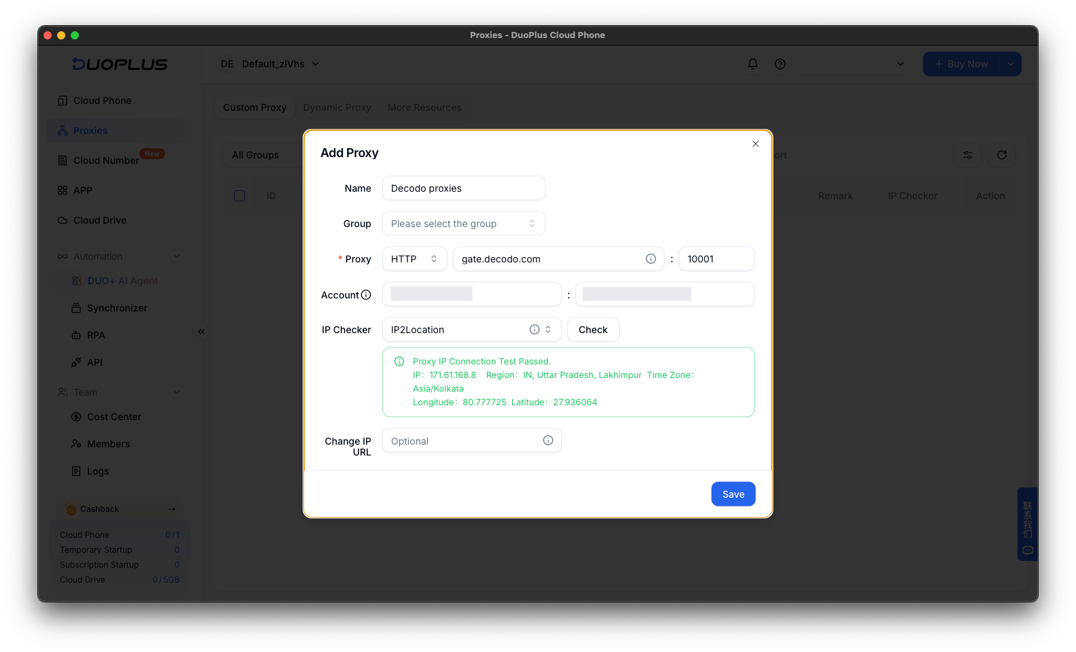The width and height of the screenshot is (1076, 652).
Task: Open API in the sidebar
Action: click(95, 362)
